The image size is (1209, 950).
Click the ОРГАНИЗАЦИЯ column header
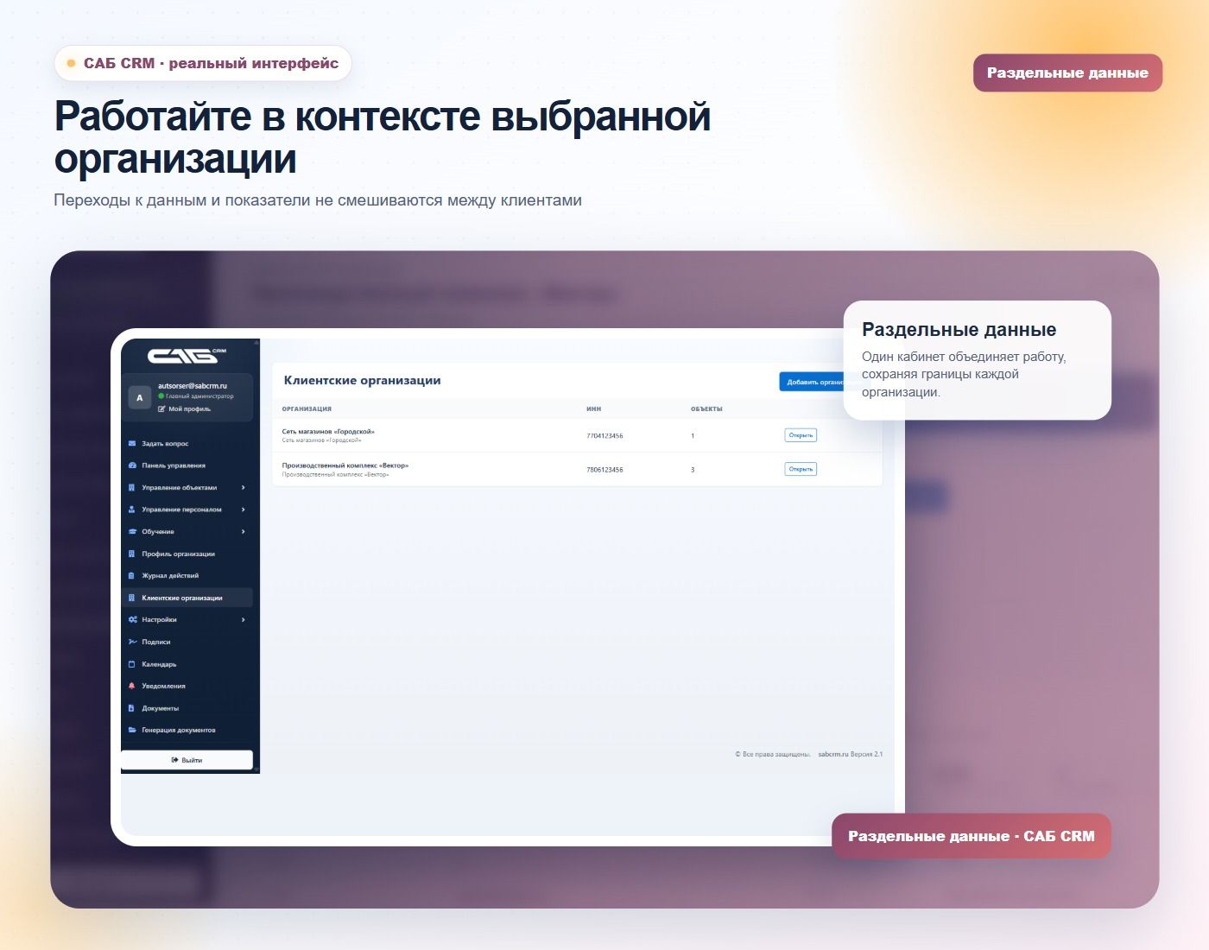[x=307, y=409]
